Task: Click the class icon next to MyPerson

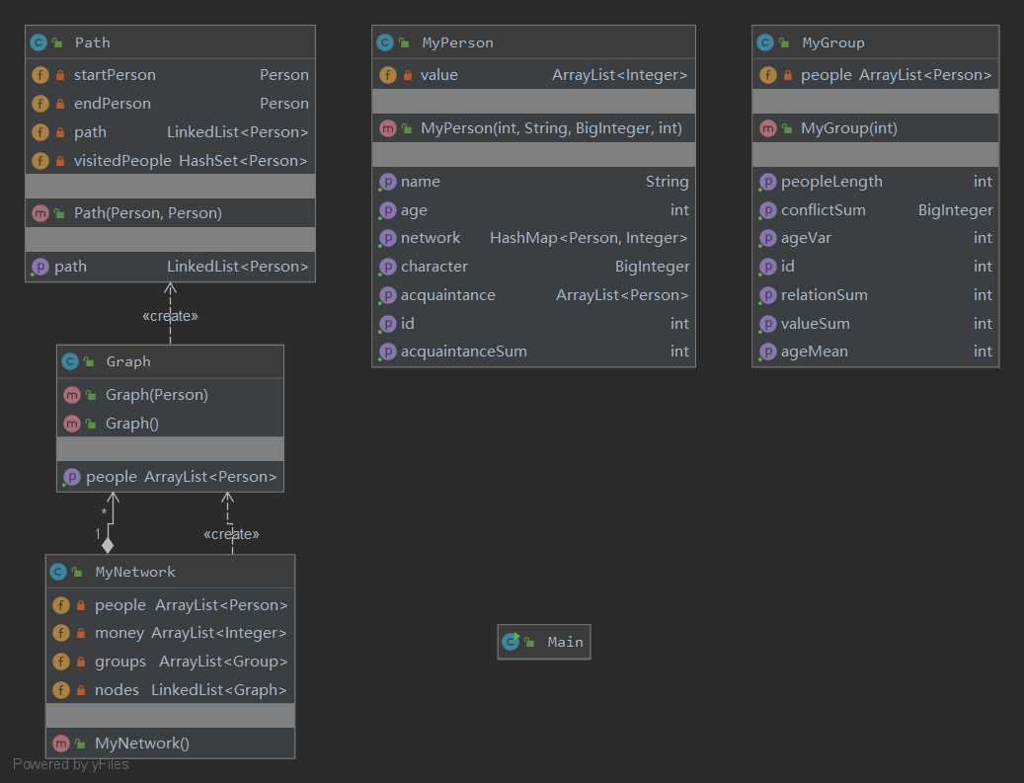Action: pos(385,42)
